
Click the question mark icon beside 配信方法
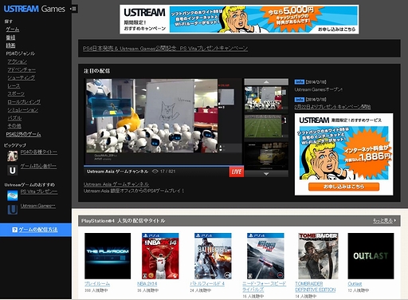coord(15,230)
